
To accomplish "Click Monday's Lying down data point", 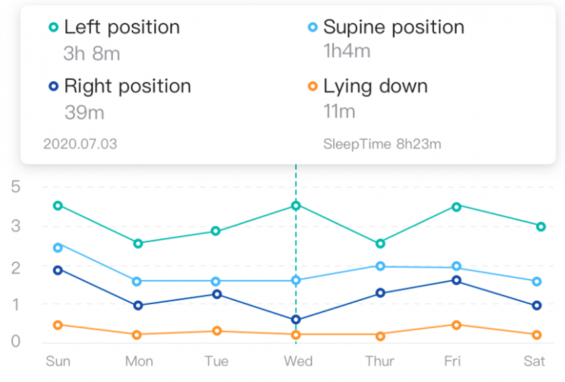I will (137, 334).
